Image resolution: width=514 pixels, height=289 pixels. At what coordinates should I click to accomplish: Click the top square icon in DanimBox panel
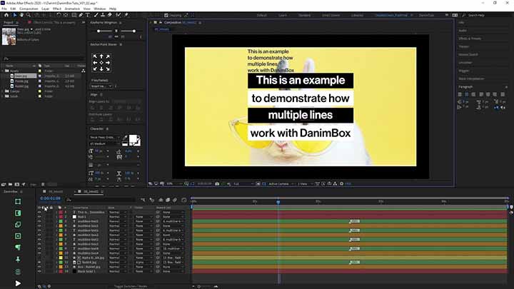coord(18,201)
